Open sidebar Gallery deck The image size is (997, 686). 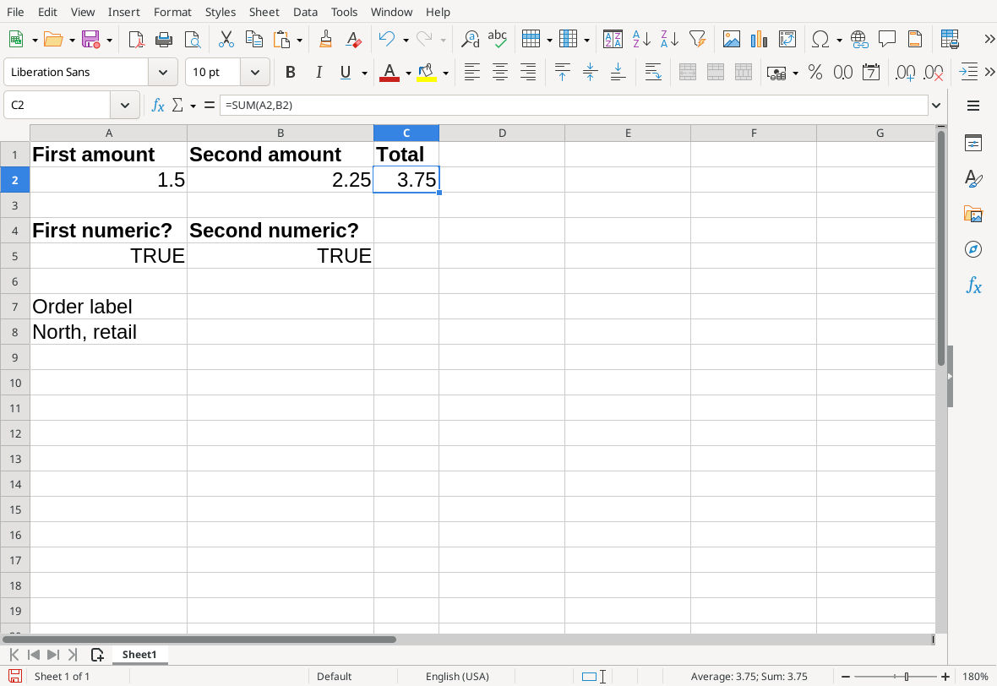pos(972,215)
